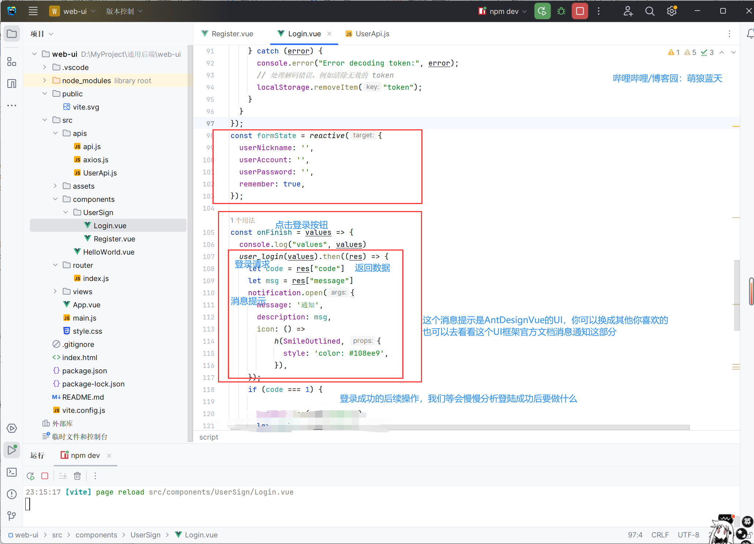
Task: Switch to UserApi.js editor tab
Action: [367, 34]
